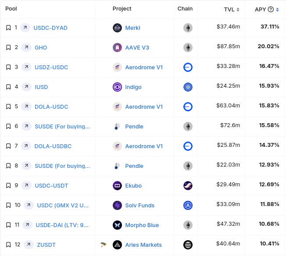Open external link arrow for USDC-USDT

point(26,185)
